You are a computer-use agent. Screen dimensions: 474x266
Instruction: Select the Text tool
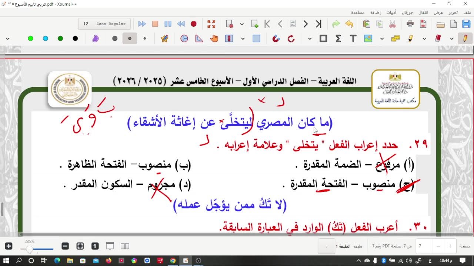pyautogui.click(x=353, y=38)
